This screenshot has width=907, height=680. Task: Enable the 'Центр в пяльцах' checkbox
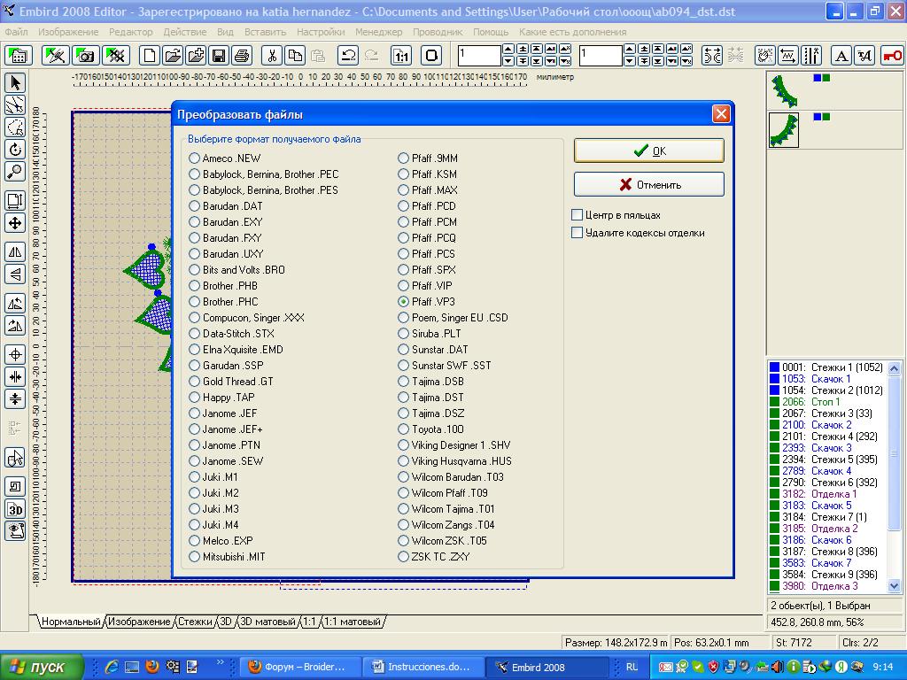point(578,215)
